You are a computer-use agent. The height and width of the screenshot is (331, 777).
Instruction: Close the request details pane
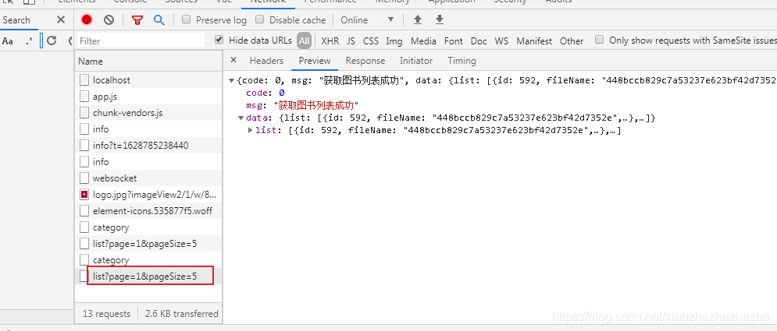coord(233,60)
